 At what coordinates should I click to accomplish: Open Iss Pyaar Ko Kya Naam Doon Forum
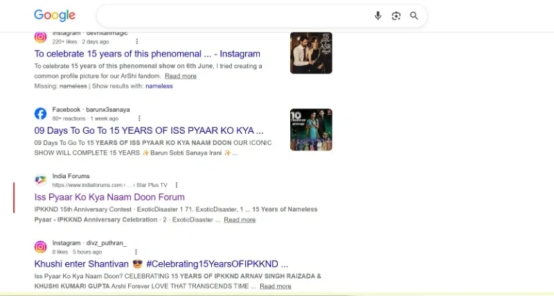tap(109, 197)
